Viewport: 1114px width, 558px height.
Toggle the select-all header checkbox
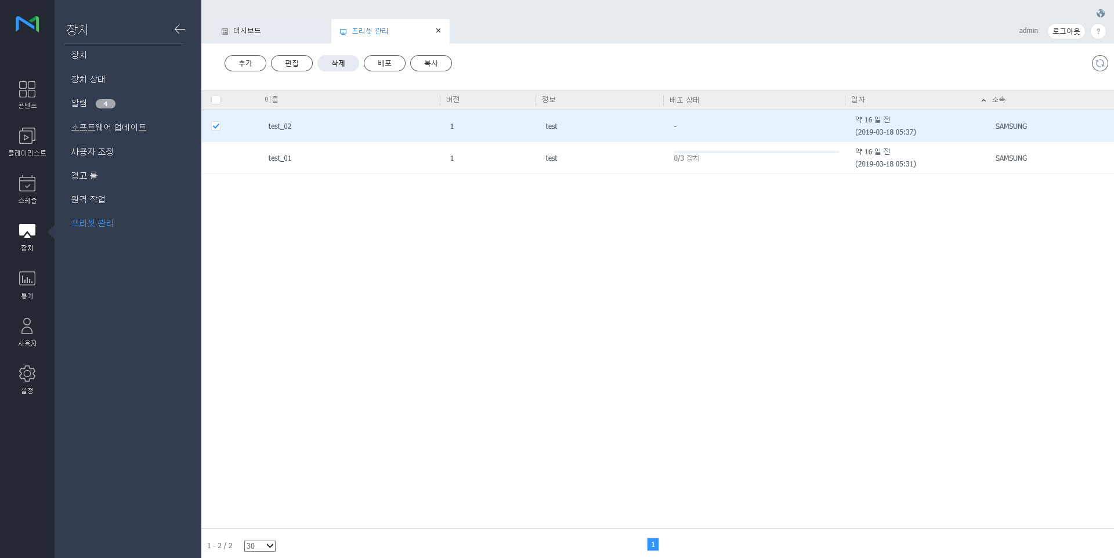216,100
